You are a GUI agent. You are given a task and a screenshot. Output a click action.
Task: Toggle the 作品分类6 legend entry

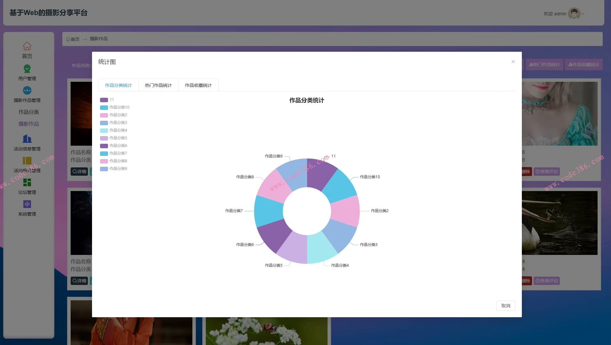[x=113, y=146]
